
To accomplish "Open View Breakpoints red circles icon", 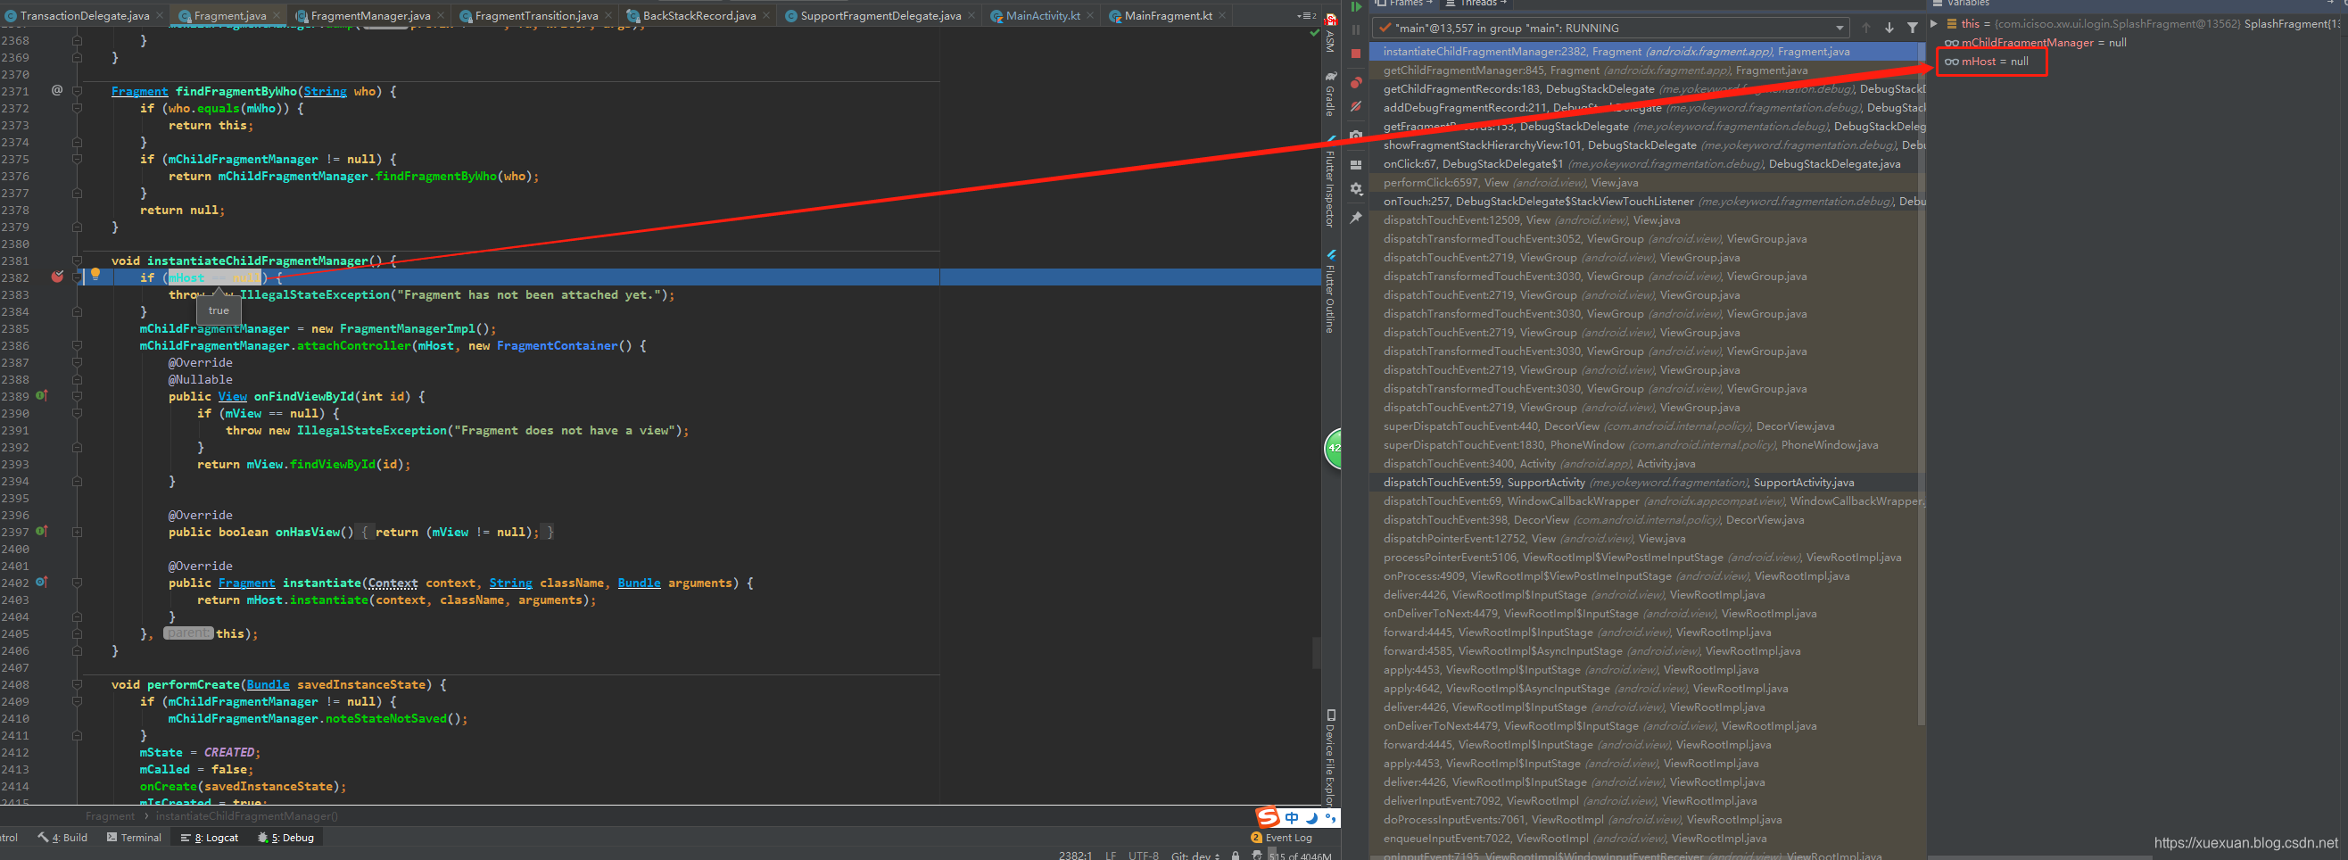I will pyautogui.click(x=1355, y=82).
